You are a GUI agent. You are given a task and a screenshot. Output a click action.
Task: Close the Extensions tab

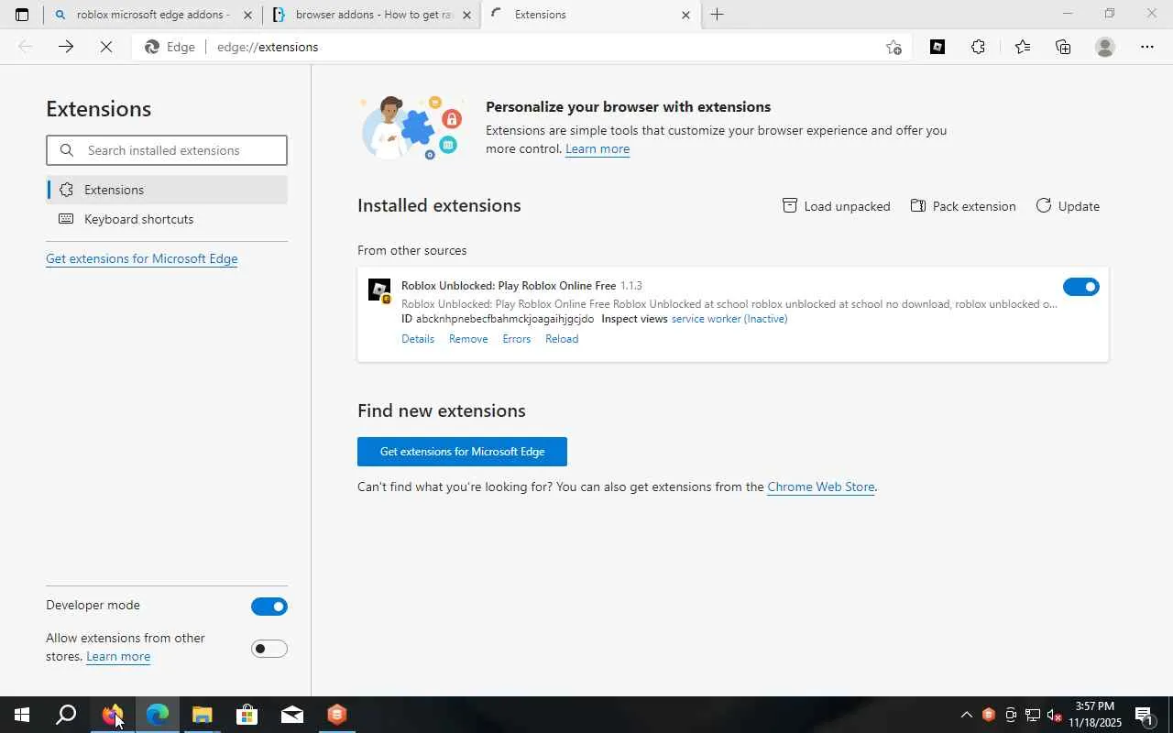pos(685,15)
